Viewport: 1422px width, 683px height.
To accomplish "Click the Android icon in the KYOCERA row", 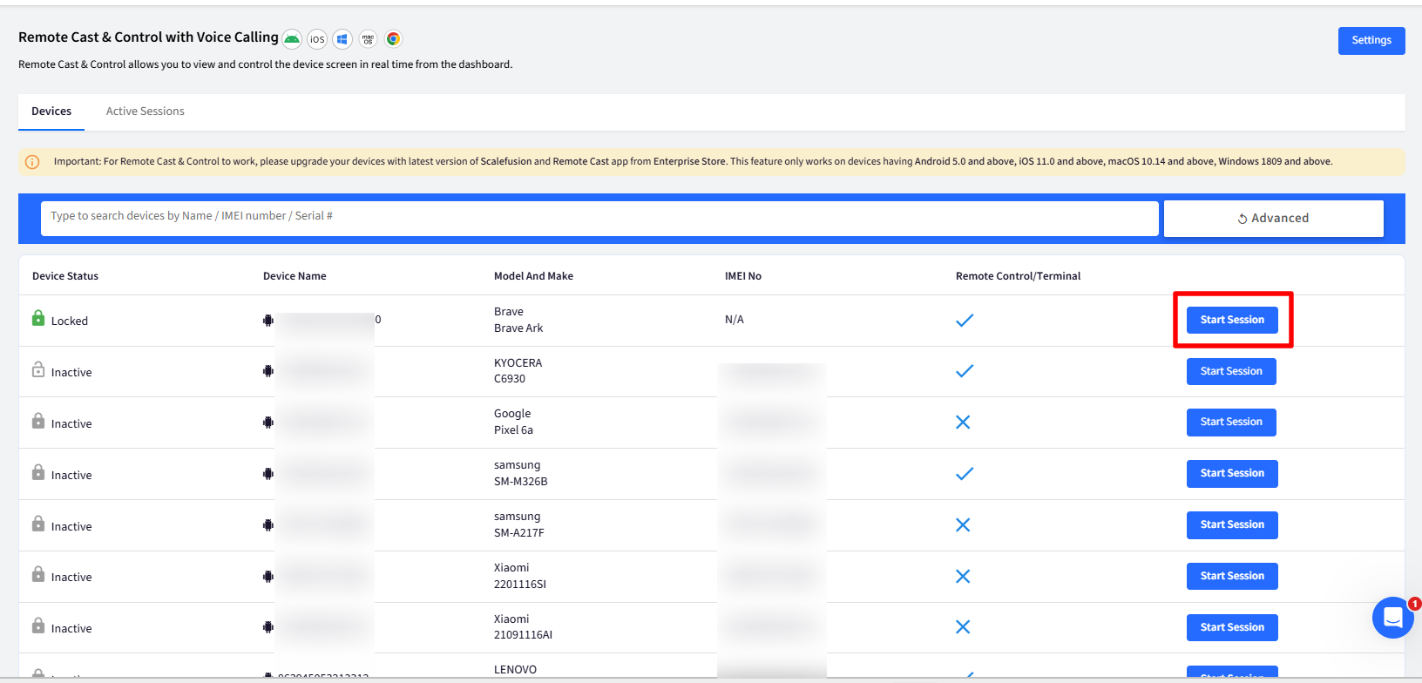I will pyautogui.click(x=268, y=371).
